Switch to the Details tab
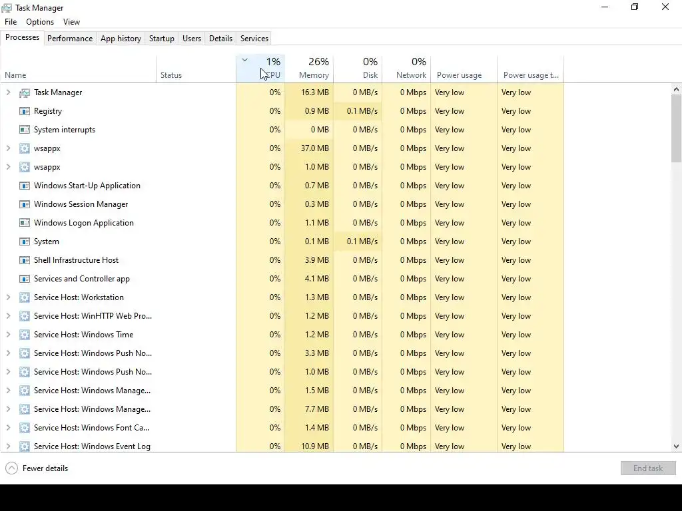 [x=220, y=38]
